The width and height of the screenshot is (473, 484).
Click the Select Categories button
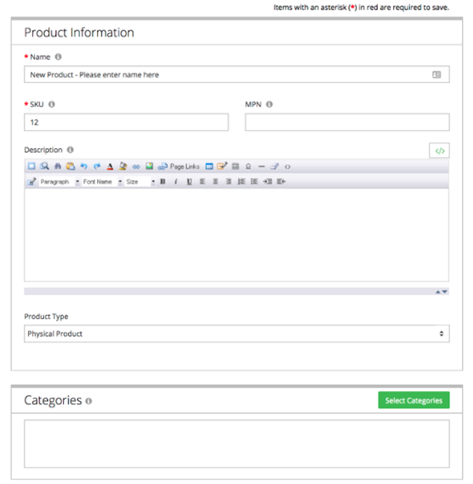pyautogui.click(x=413, y=400)
